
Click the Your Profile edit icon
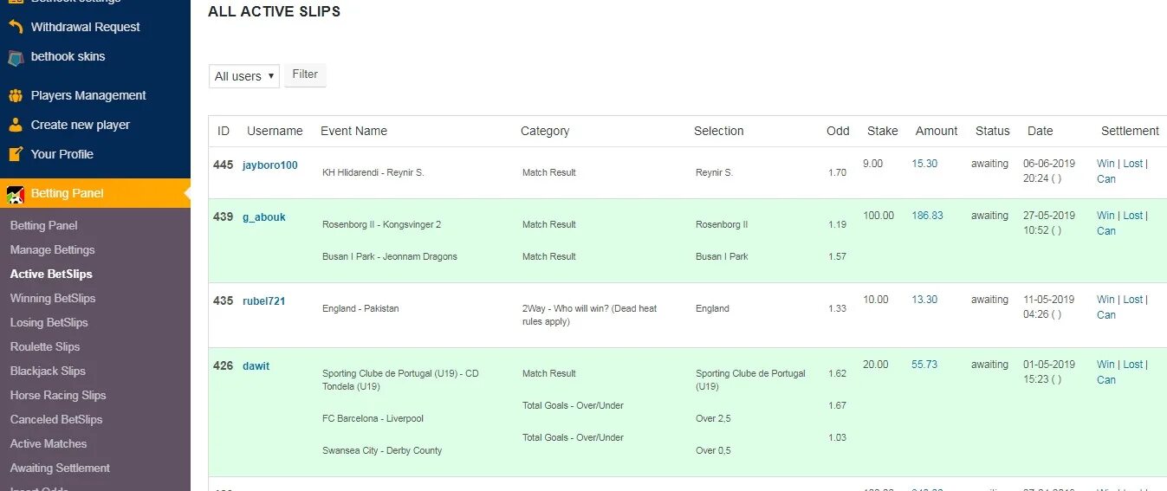click(15, 154)
